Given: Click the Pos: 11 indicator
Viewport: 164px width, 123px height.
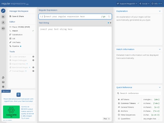Looking at the screenshot, I should (107, 119).
